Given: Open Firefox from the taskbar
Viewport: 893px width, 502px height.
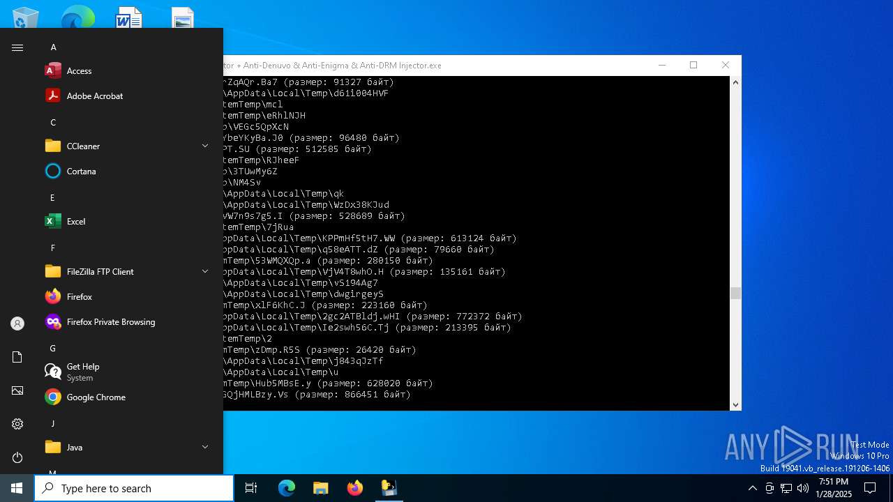Looking at the screenshot, I should point(354,488).
